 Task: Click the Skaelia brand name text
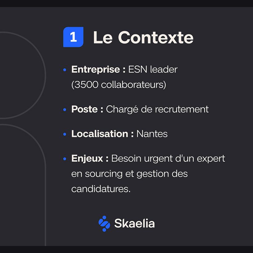pyautogui.click(x=135, y=223)
